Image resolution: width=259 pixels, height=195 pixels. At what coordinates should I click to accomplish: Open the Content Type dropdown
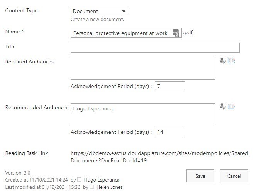99,11
